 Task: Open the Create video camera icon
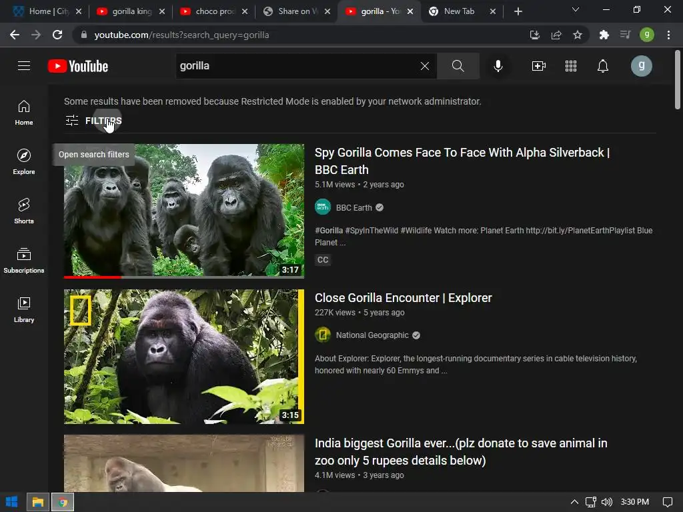[x=539, y=66]
